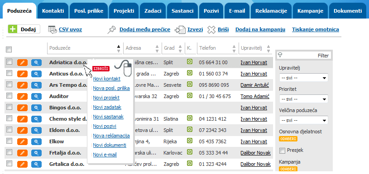The height and width of the screenshot is (174, 369).
Task: Check the box for Anticus d.o.o.
Action: tap(9, 73)
